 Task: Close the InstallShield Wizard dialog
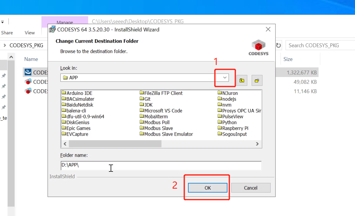[x=268, y=29]
